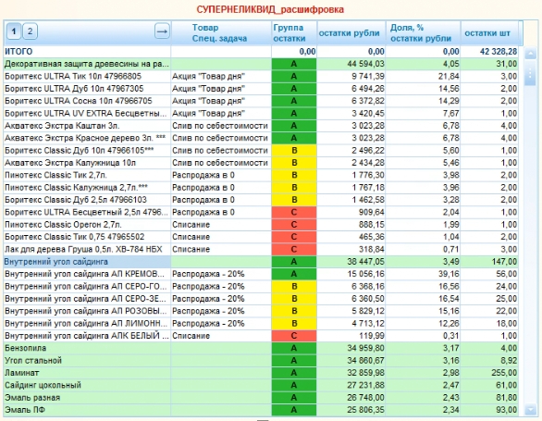
Task: Select hierarchy level 1 button
Action: click(14, 31)
